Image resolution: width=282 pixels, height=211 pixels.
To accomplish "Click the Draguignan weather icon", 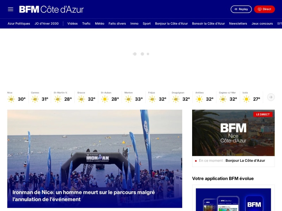I will (176, 99).
